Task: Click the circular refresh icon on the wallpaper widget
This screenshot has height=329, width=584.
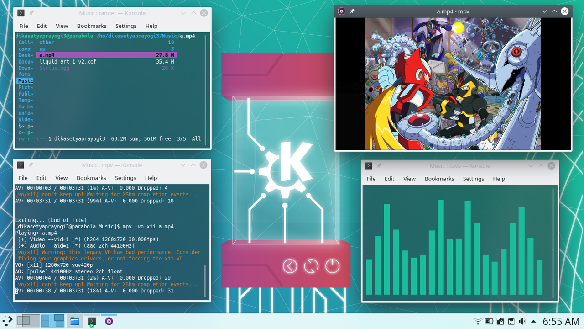Action: [x=311, y=265]
